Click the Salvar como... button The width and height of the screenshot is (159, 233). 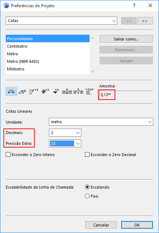click(x=126, y=39)
